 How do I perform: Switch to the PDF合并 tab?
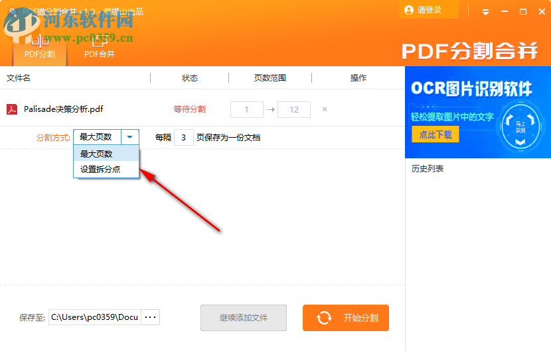pos(100,47)
